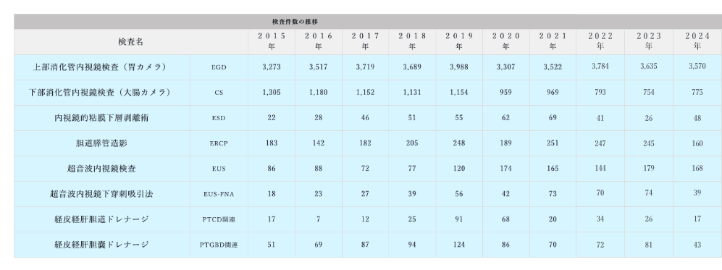Click the ERCP abbreviation cell
This screenshot has height=270, width=722.
[219, 143]
